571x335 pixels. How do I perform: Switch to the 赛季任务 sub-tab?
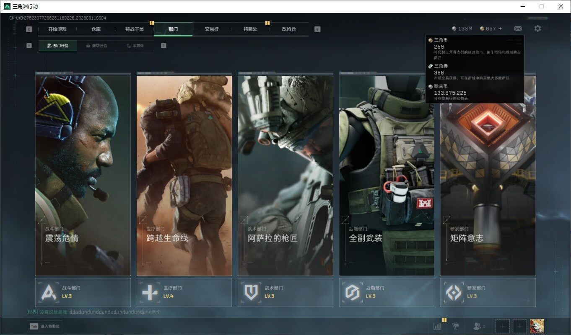point(96,46)
